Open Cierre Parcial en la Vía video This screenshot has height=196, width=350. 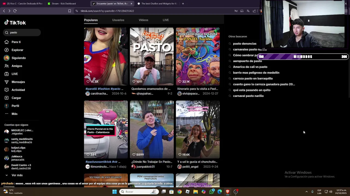coord(106,129)
